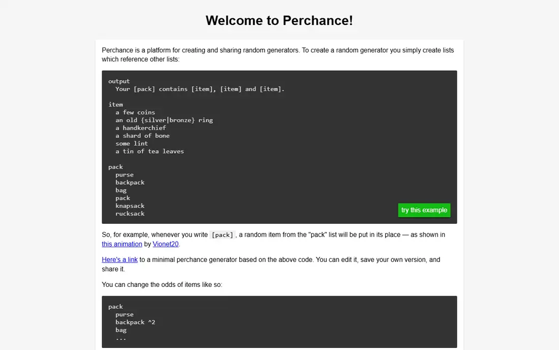Click the 'Perchance is a platform' intro paragraph

(x=277, y=54)
